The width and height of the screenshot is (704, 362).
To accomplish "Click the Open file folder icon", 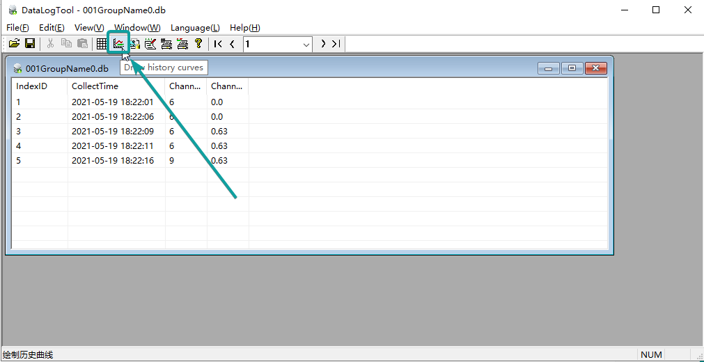I will pos(14,44).
